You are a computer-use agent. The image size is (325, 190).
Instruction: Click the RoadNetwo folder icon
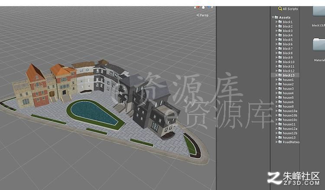tap(280, 142)
